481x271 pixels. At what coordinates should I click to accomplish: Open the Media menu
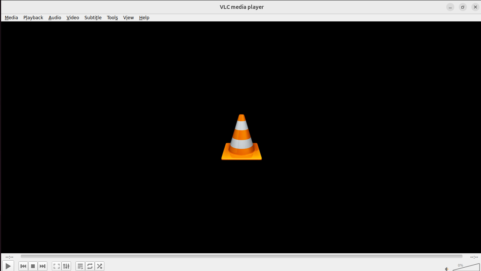click(x=11, y=17)
